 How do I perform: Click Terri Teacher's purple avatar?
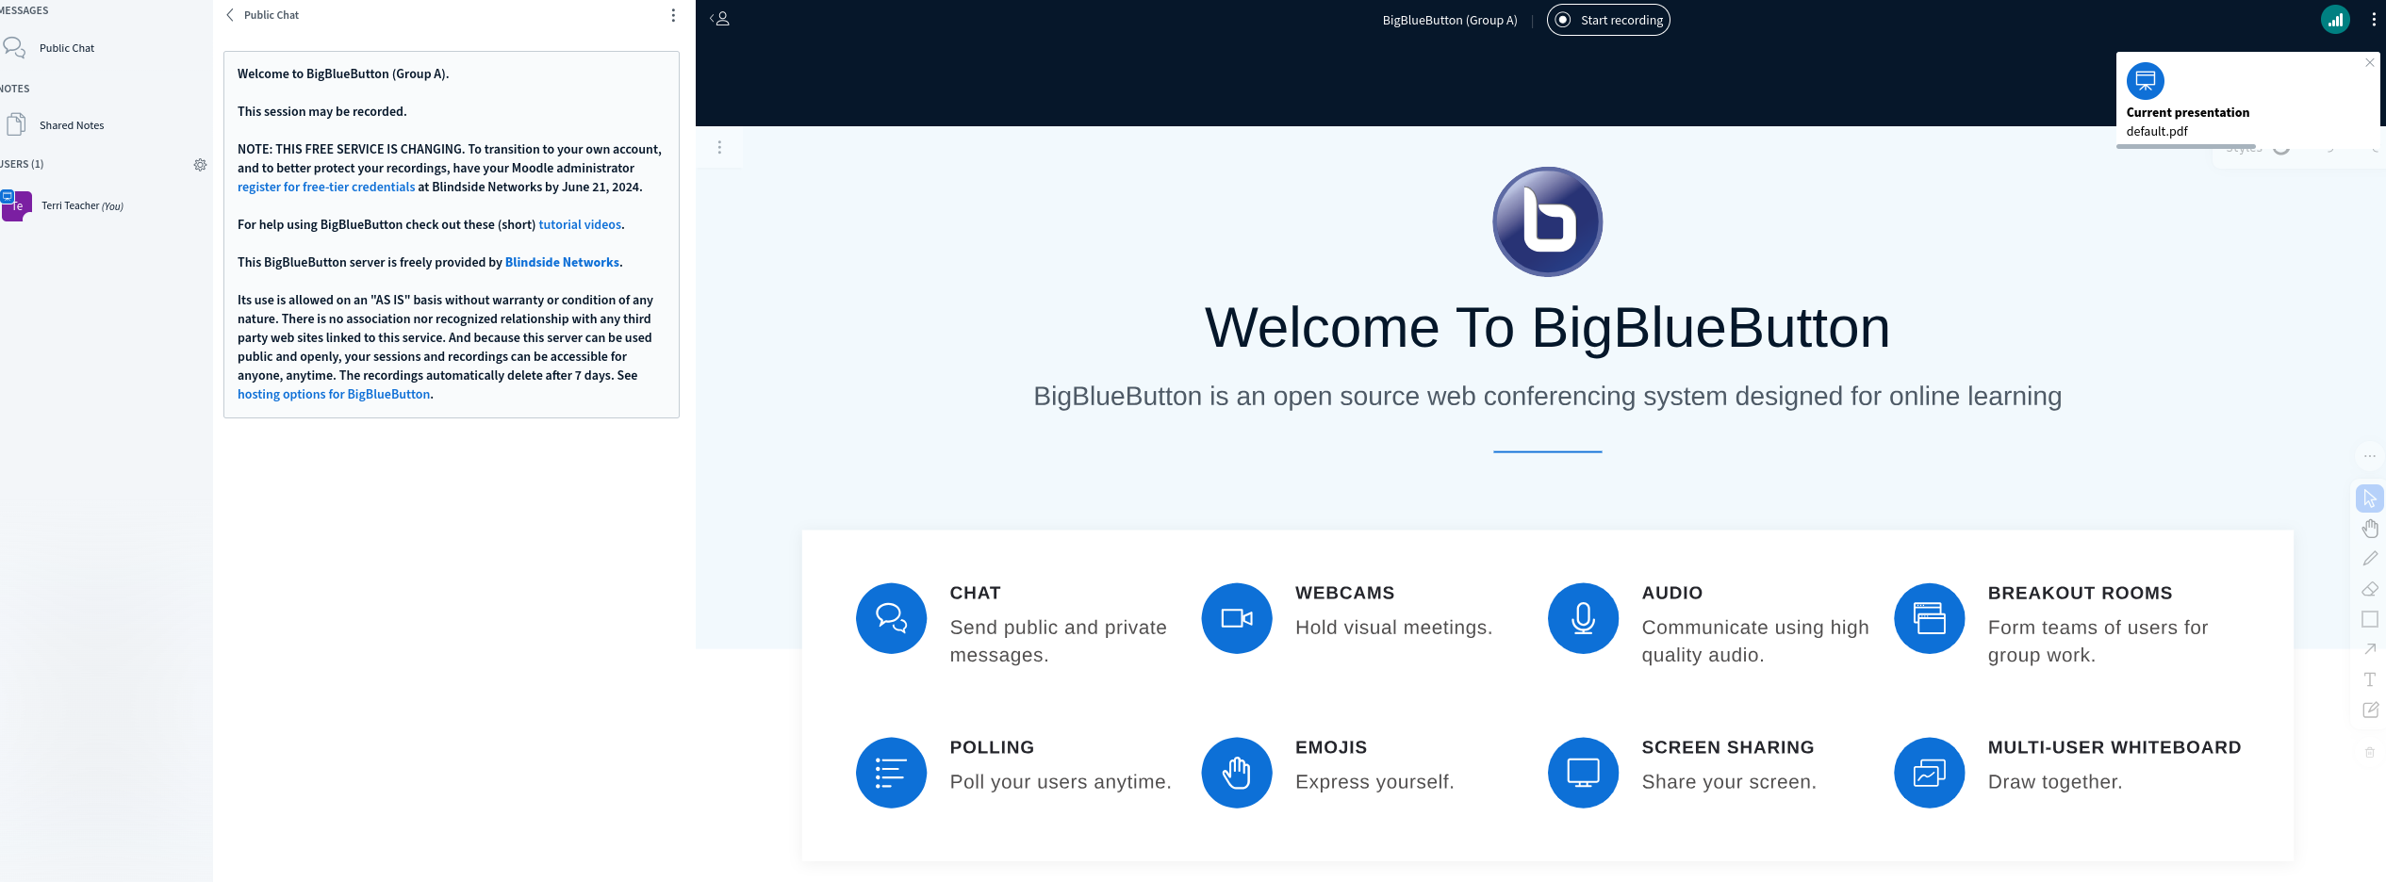coord(17,205)
